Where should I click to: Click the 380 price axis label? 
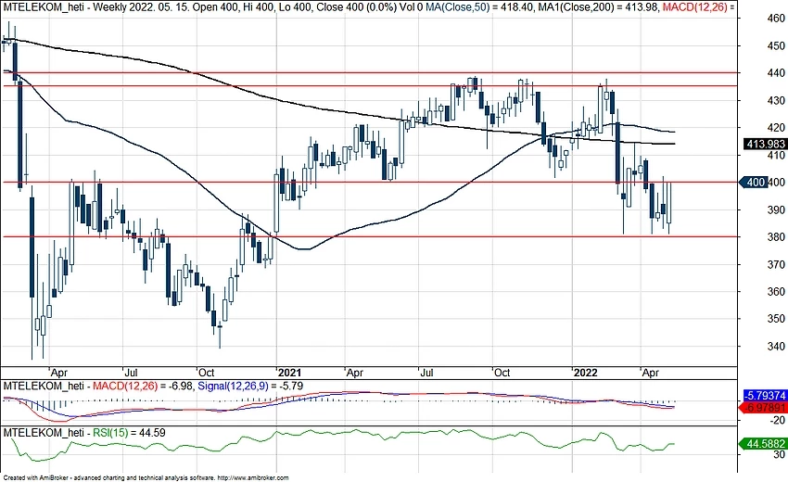[x=777, y=236]
